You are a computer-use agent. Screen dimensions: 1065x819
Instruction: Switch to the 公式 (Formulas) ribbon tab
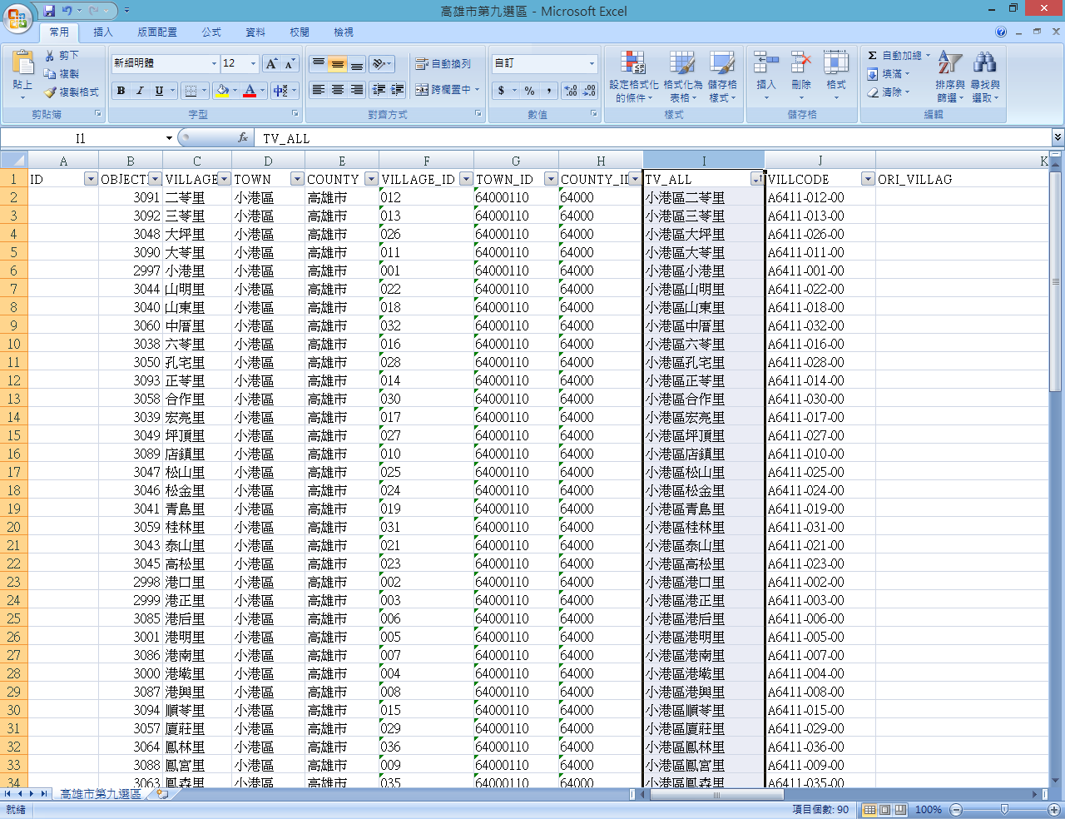(x=211, y=32)
